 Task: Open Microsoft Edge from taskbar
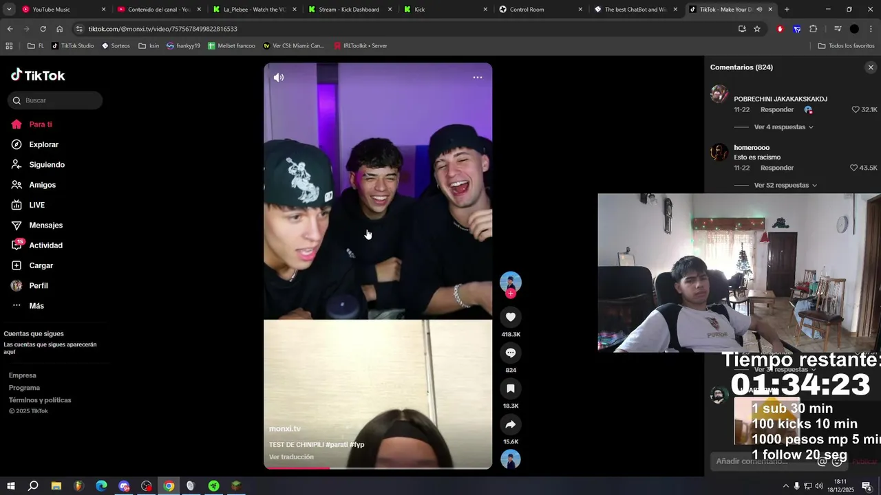101,486
